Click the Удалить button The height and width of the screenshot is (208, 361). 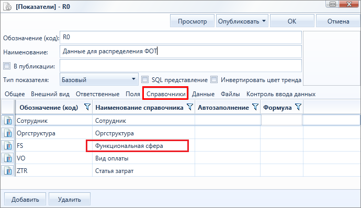point(69,199)
